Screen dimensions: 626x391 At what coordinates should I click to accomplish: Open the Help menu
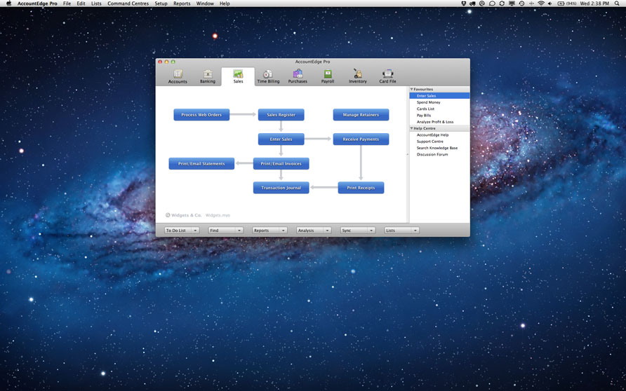pyautogui.click(x=225, y=4)
